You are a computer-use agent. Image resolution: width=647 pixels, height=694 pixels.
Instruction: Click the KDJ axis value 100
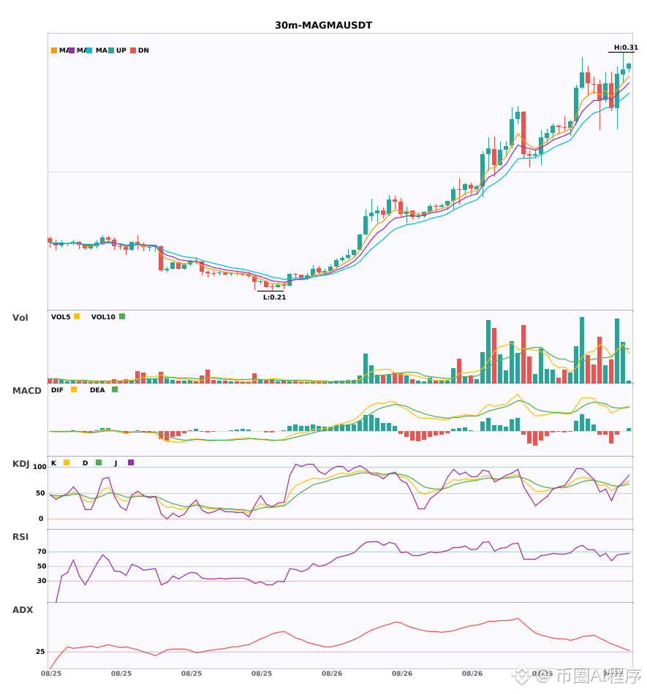tap(39, 467)
